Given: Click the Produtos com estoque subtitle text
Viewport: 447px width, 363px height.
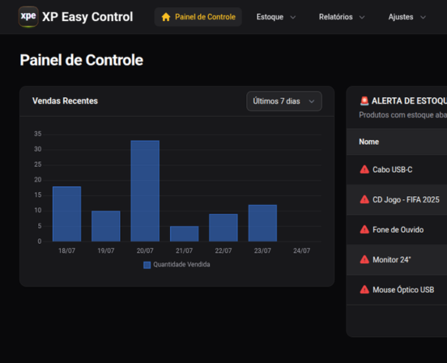Looking at the screenshot, I should [x=402, y=115].
